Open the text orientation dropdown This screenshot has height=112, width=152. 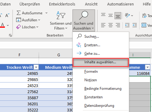(132, 16)
